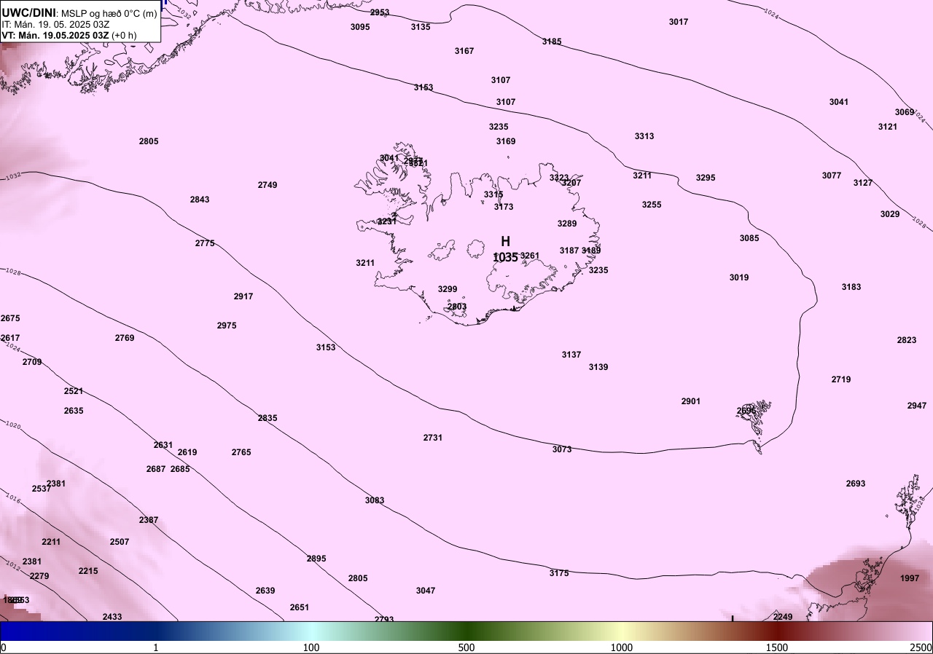Click the height value 1997

[910, 578]
